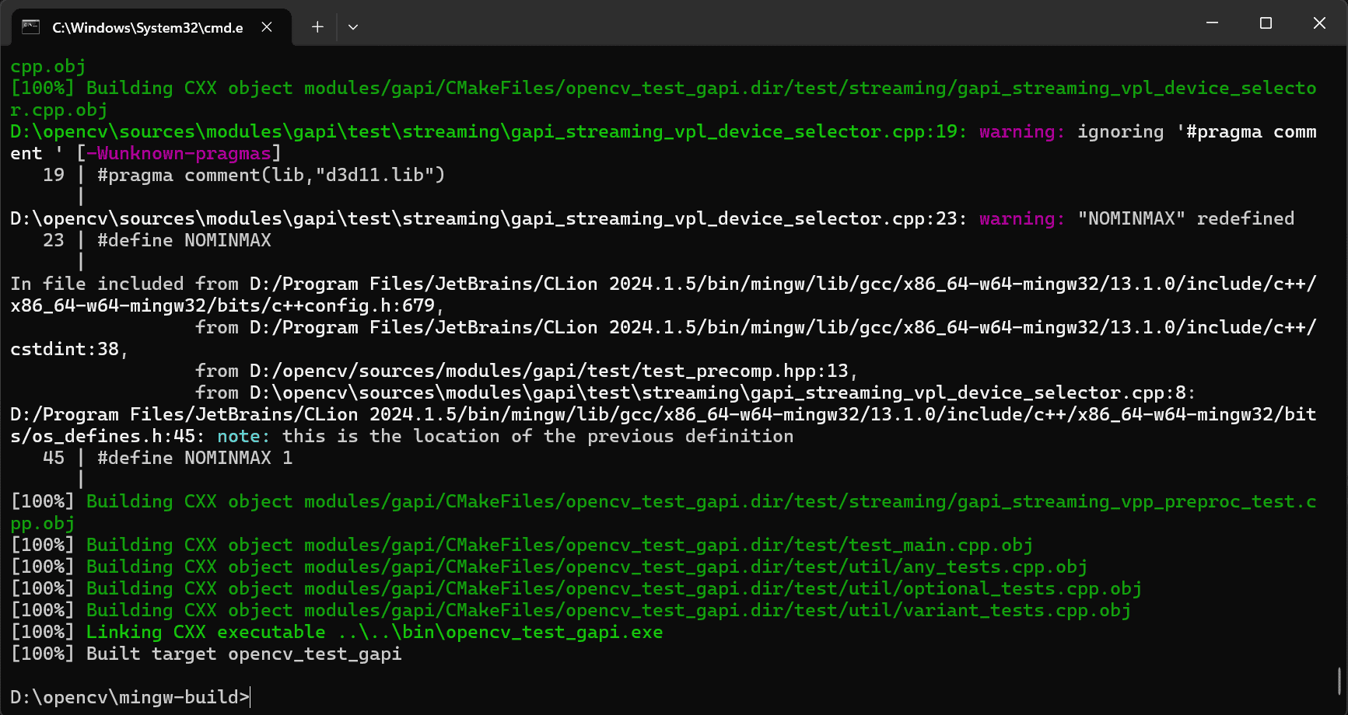Click the "r.cpp.obj" continuation line
1348x715 pixels.
point(58,110)
